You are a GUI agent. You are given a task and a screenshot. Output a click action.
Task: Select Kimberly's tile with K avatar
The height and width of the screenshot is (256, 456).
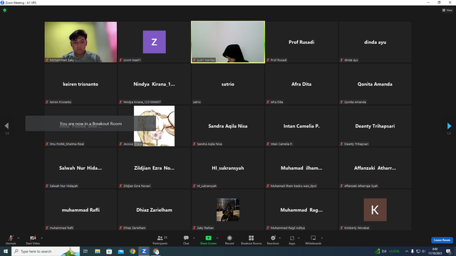pos(375,210)
